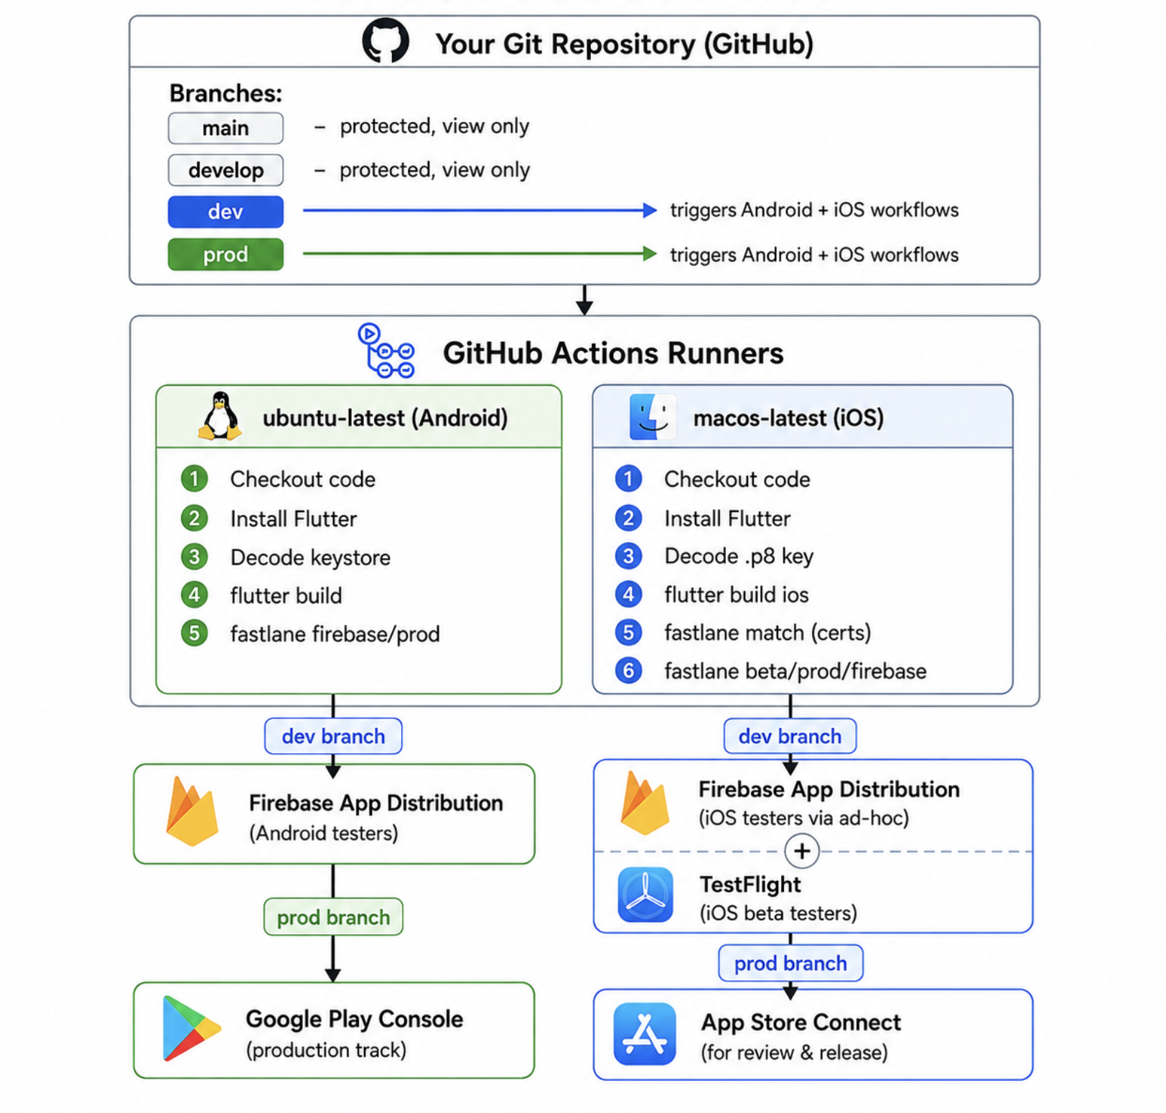The width and height of the screenshot is (1166, 1113).
Task: Click the 'Google Play Console' title
Action: point(354,1019)
